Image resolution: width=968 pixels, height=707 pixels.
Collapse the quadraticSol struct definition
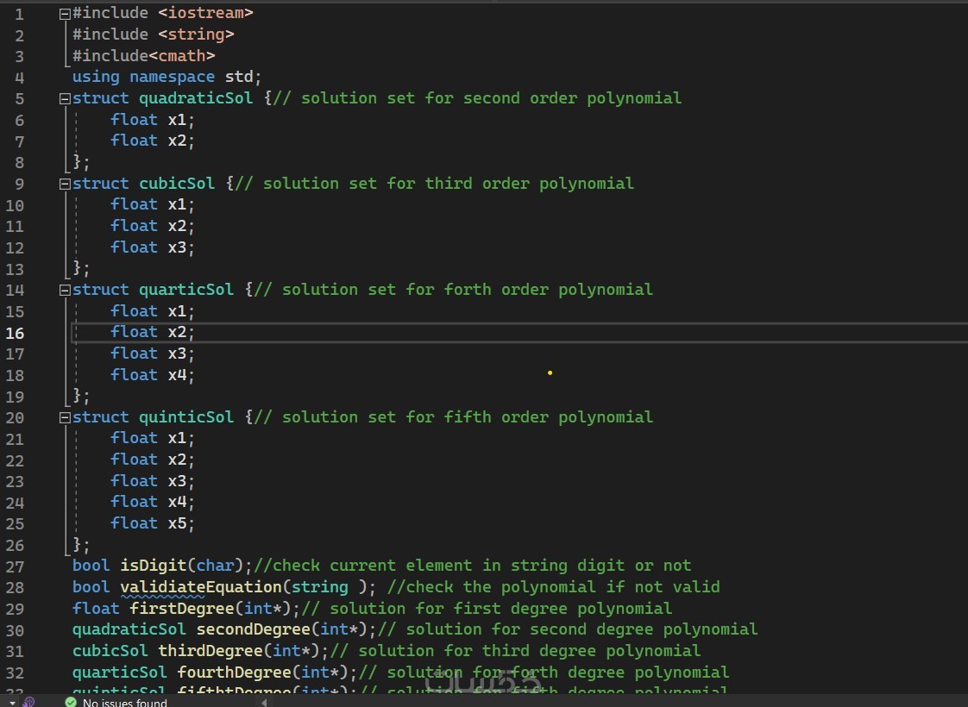pyautogui.click(x=64, y=98)
